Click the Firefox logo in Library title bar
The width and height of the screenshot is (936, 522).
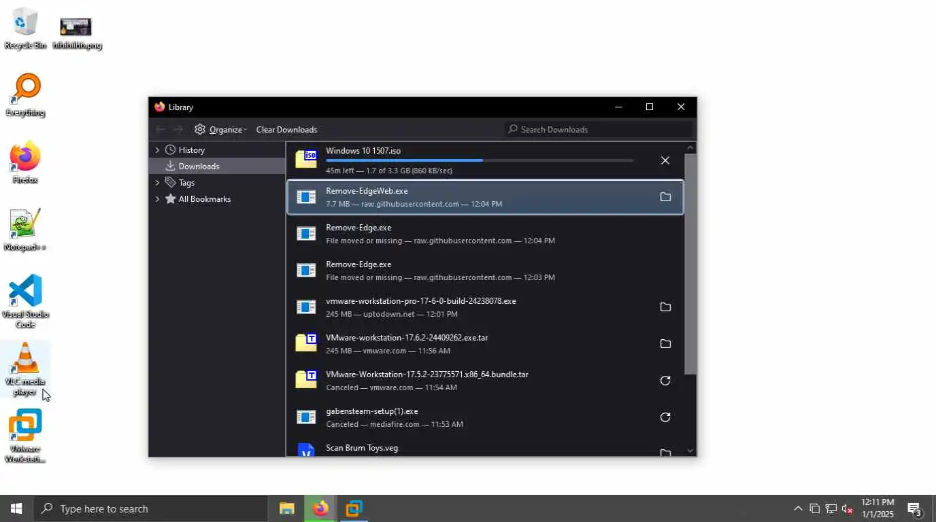[x=160, y=107]
